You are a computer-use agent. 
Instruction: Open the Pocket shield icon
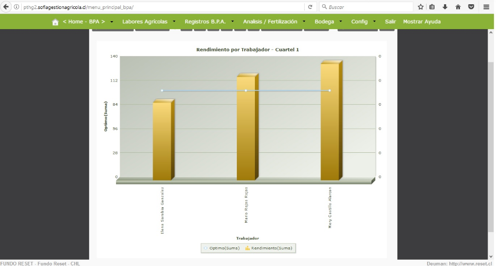coord(471,7)
